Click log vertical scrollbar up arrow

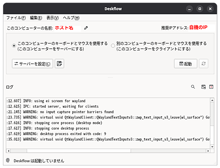(x=212, y=100)
